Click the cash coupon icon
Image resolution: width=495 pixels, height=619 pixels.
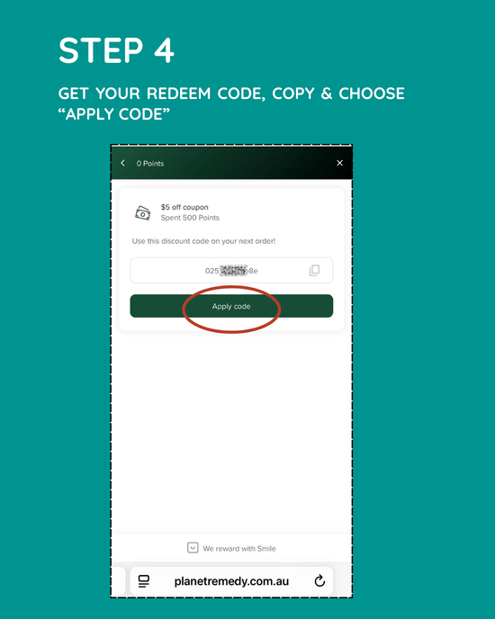142,212
